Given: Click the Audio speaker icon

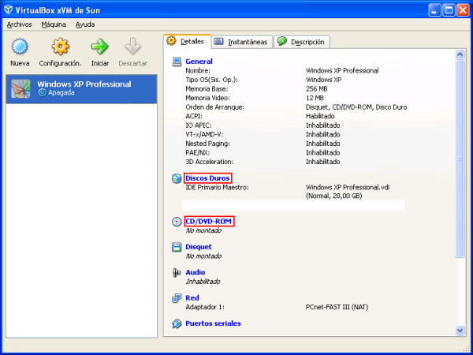Looking at the screenshot, I should pos(177,273).
